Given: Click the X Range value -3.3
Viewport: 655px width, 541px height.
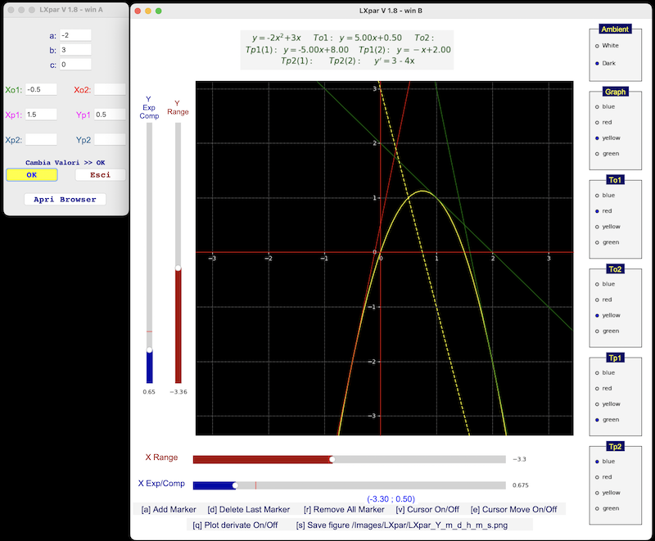Looking at the screenshot, I should coord(519,459).
